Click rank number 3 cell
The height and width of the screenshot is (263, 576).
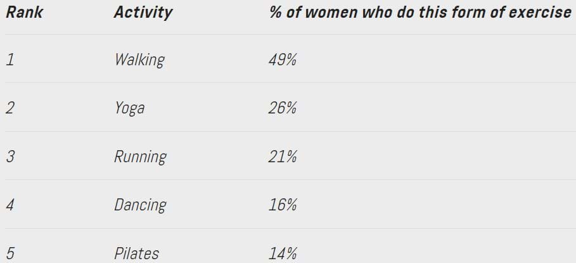[x=10, y=157]
